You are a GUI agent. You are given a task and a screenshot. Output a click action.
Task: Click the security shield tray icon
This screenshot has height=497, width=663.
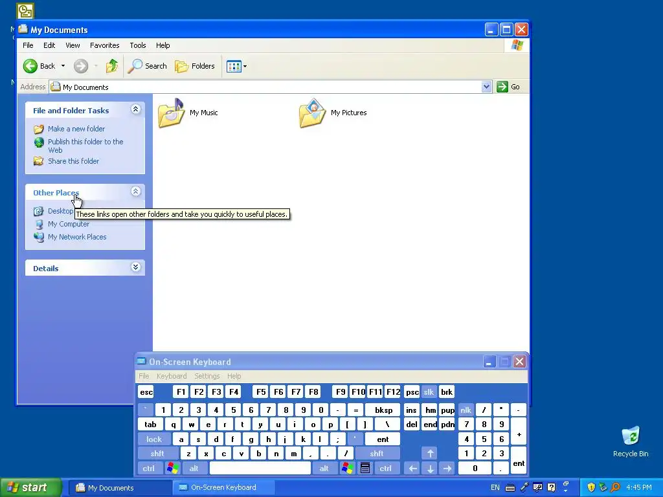[x=591, y=488]
